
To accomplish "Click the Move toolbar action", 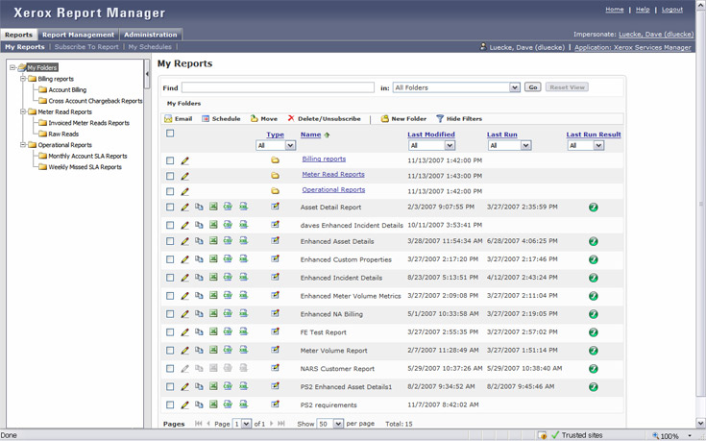I will [x=264, y=118].
